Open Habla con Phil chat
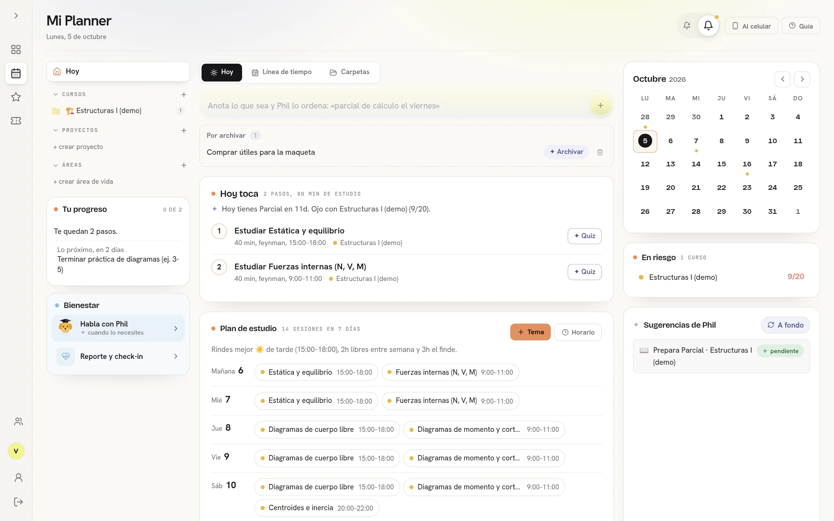Image resolution: width=834 pixels, height=521 pixels. click(118, 328)
